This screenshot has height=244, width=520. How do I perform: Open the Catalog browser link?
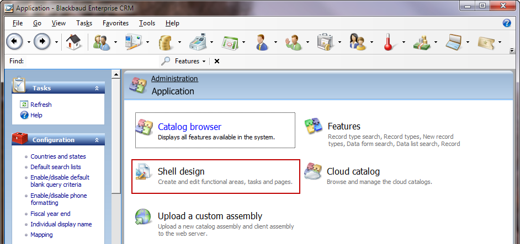pyautogui.click(x=189, y=127)
